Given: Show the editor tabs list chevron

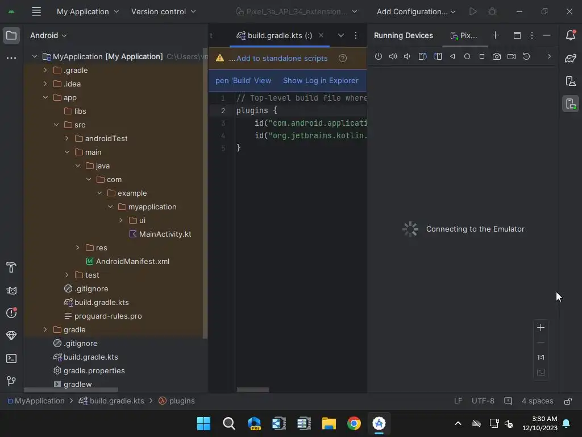Looking at the screenshot, I should pyautogui.click(x=341, y=35).
